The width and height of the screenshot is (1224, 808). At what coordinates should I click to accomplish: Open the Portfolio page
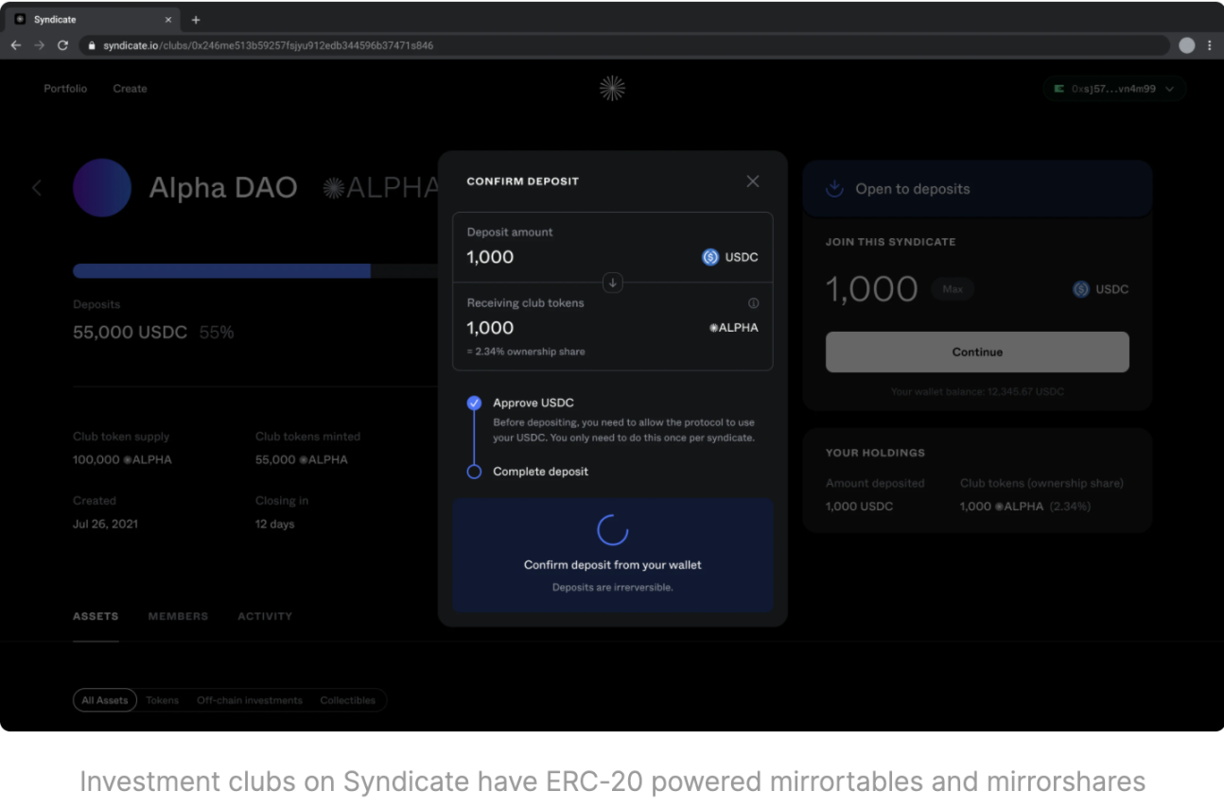65,89
